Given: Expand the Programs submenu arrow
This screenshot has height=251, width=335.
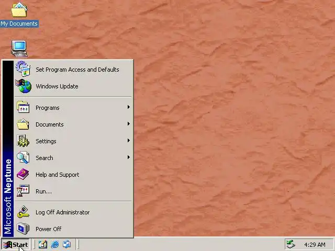Looking at the screenshot, I should coord(128,107).
